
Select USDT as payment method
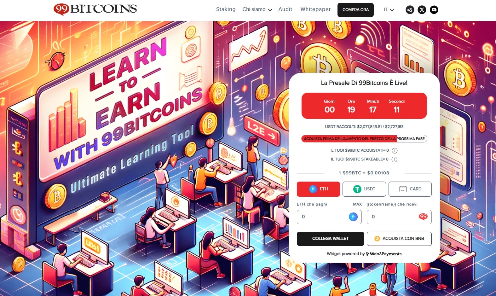click(364, 189)
